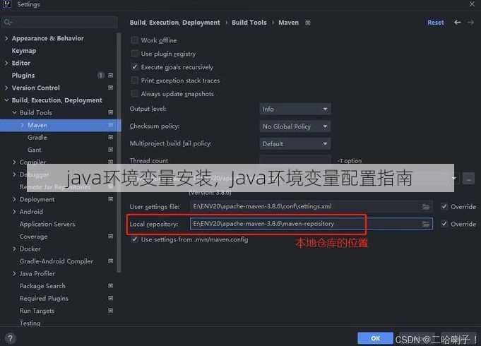
Task: Click the Local repository path field
Action: pyautogui.click(x=311, y=224)
